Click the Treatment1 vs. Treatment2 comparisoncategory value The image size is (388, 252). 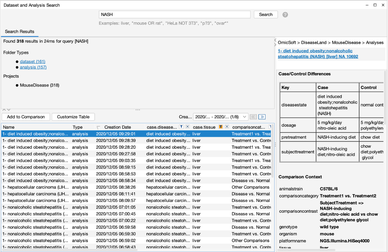348,196
